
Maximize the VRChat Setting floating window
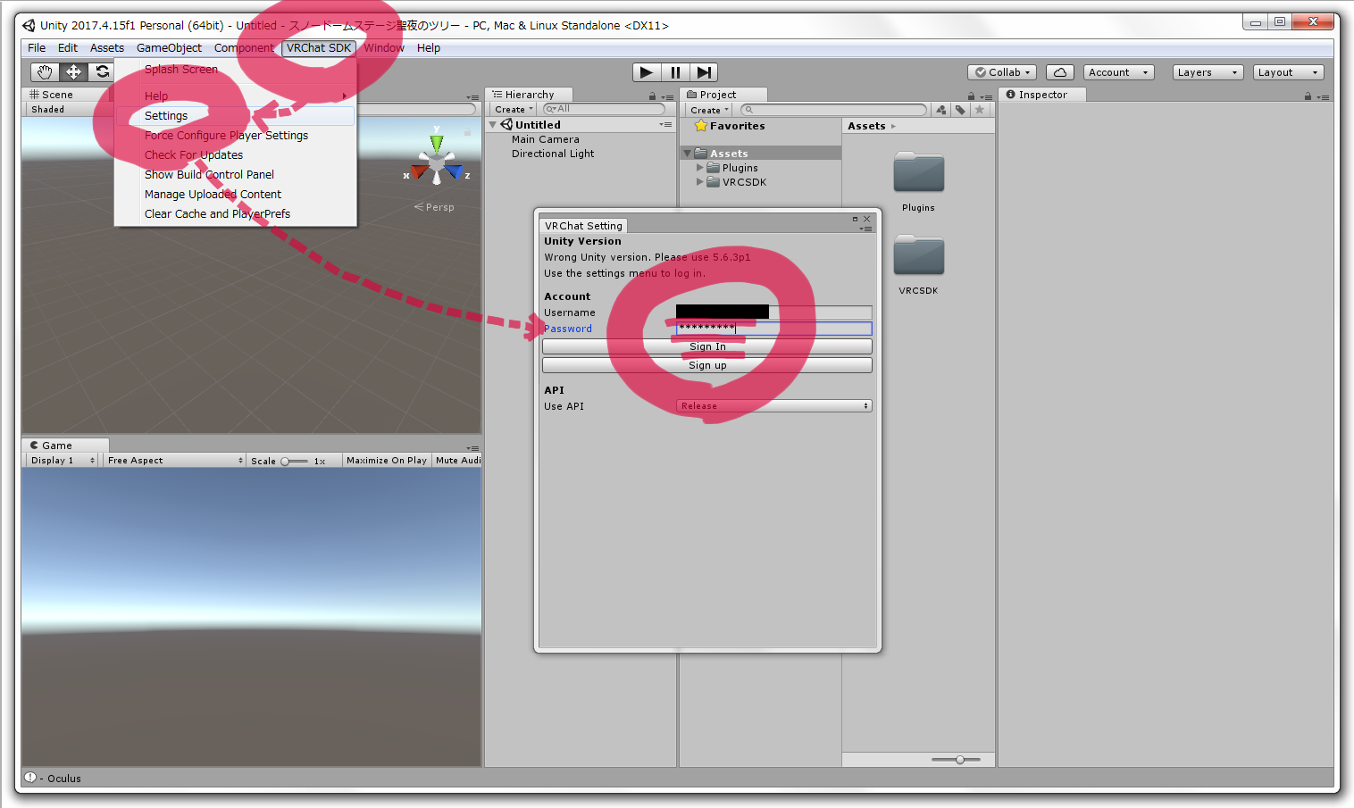855,219
